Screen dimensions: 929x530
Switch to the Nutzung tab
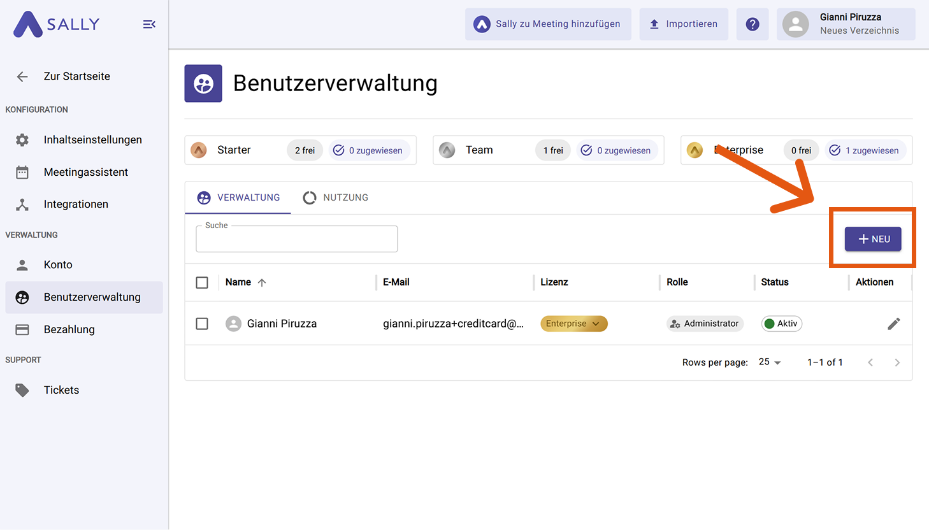click(x=336, y=197)
